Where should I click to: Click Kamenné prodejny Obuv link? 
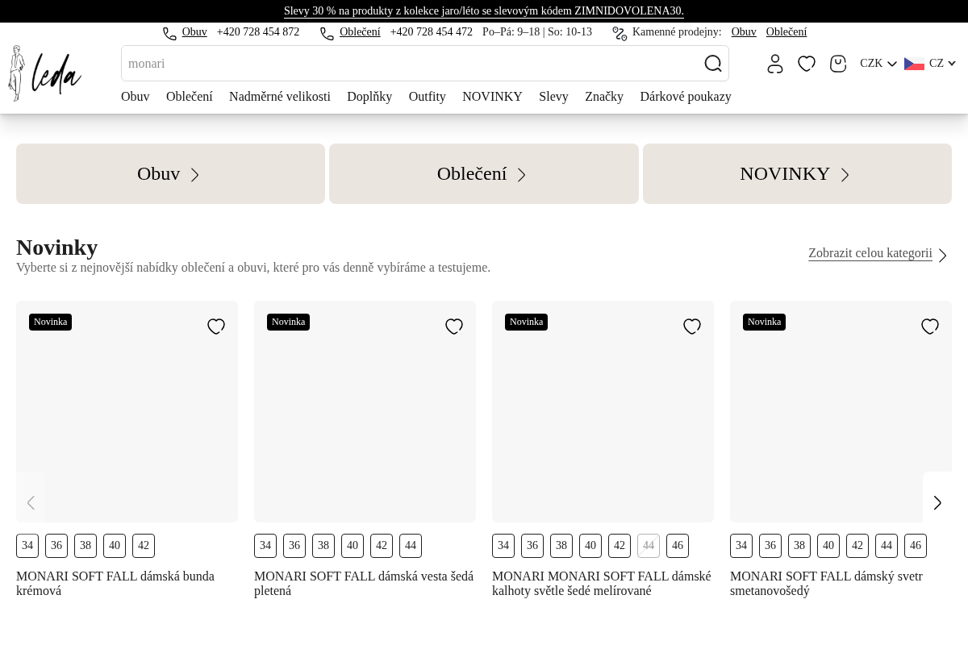744,32
